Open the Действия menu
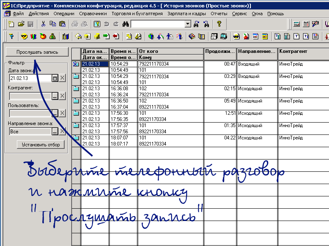 pos(39,14)
